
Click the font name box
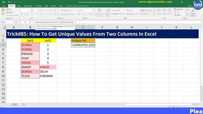coord(26,10)
